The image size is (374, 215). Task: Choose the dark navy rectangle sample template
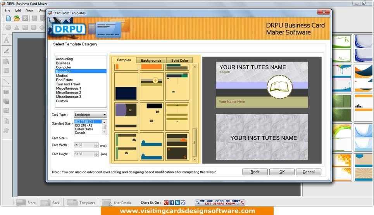coord(126,87)
